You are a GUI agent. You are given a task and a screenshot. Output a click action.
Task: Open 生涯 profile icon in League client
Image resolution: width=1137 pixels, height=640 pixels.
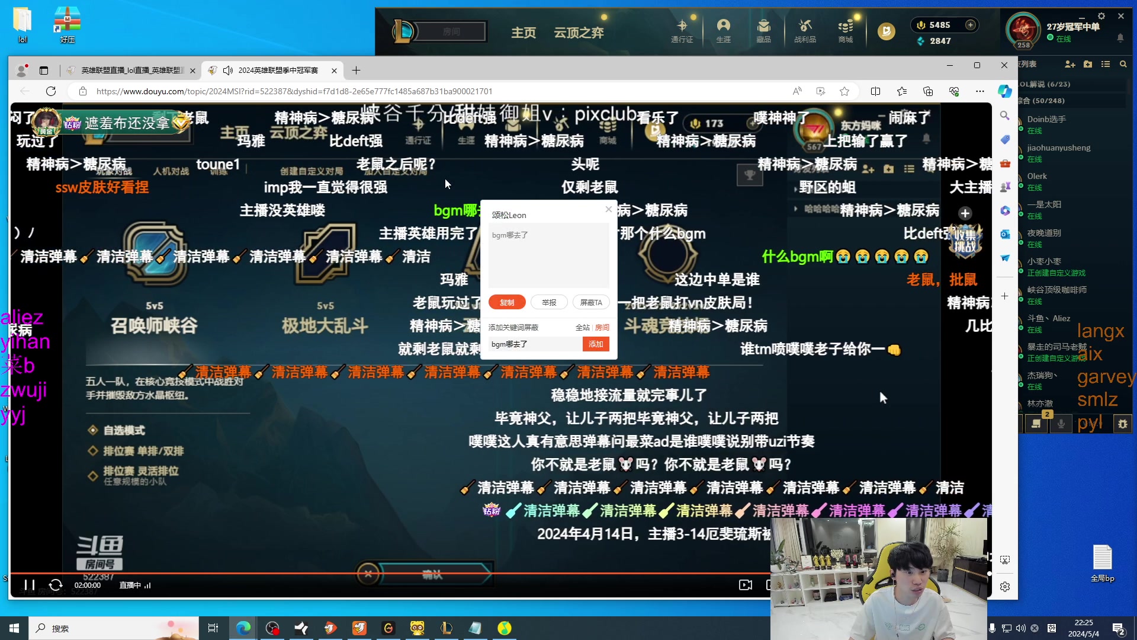(723, 31)
